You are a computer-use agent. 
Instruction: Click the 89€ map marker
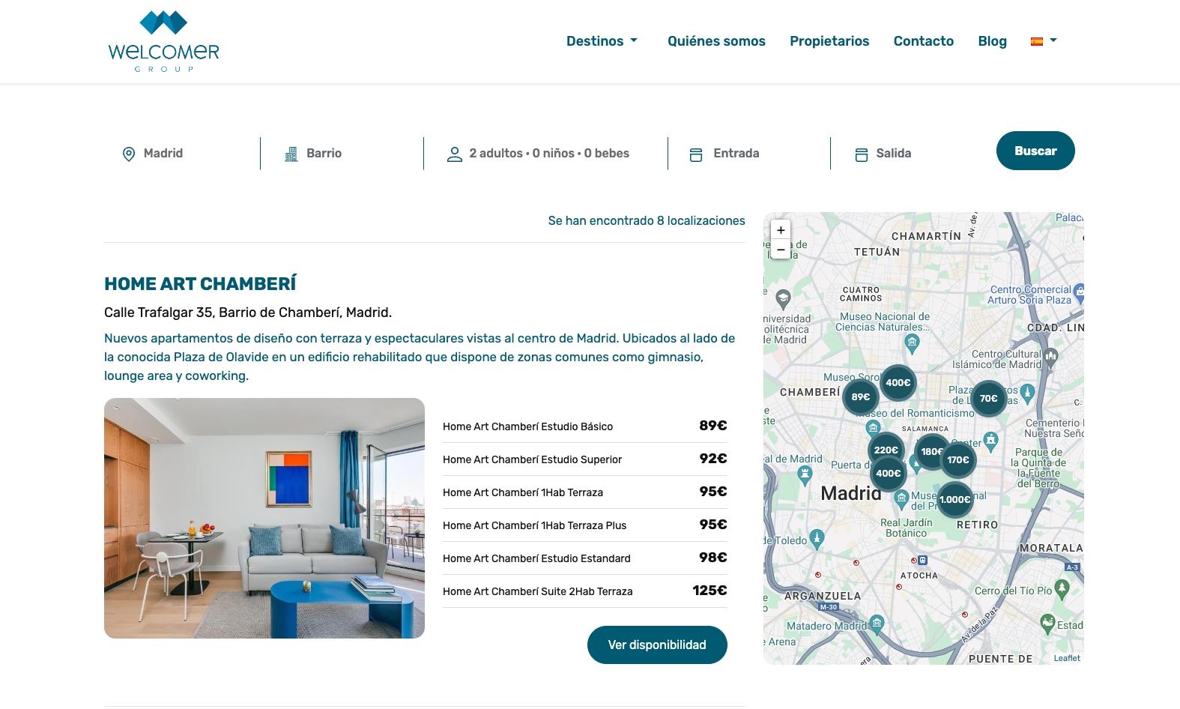pyautogui.click(x=860, y=397)
